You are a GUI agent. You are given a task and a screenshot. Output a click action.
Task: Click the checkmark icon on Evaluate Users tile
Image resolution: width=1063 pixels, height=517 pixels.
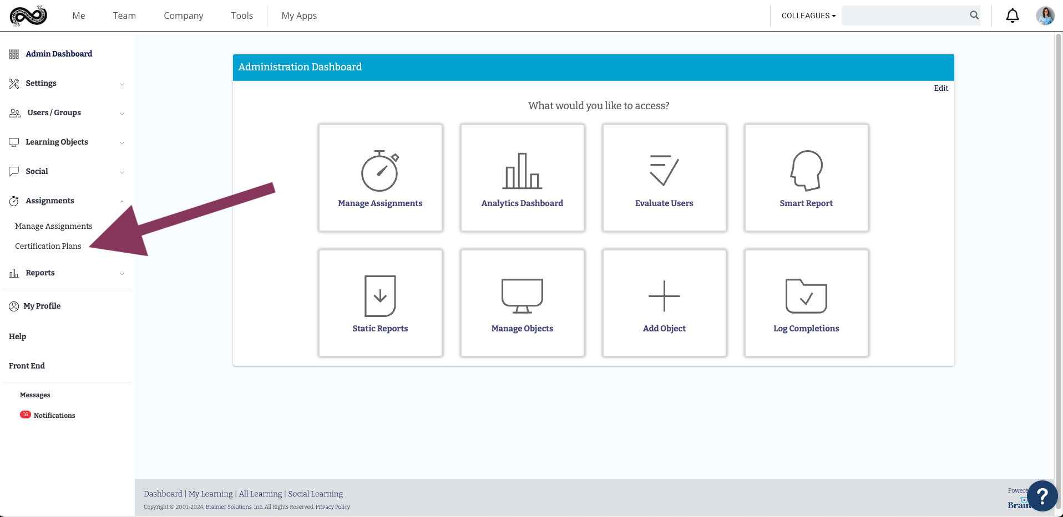(x=664, y=170)
